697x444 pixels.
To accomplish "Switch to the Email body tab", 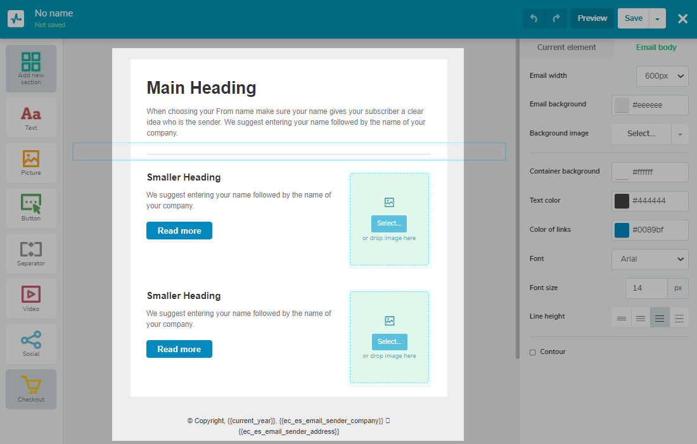I will pyautogui.click(x=656, y=48).
